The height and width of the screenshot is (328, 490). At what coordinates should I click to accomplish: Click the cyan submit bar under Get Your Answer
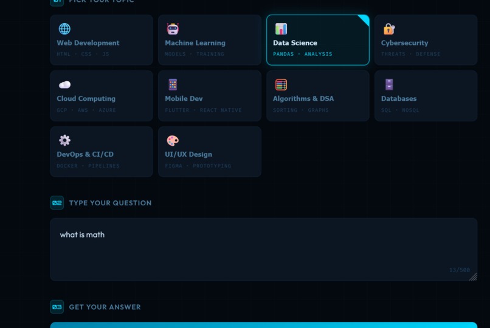pos(263,325)
